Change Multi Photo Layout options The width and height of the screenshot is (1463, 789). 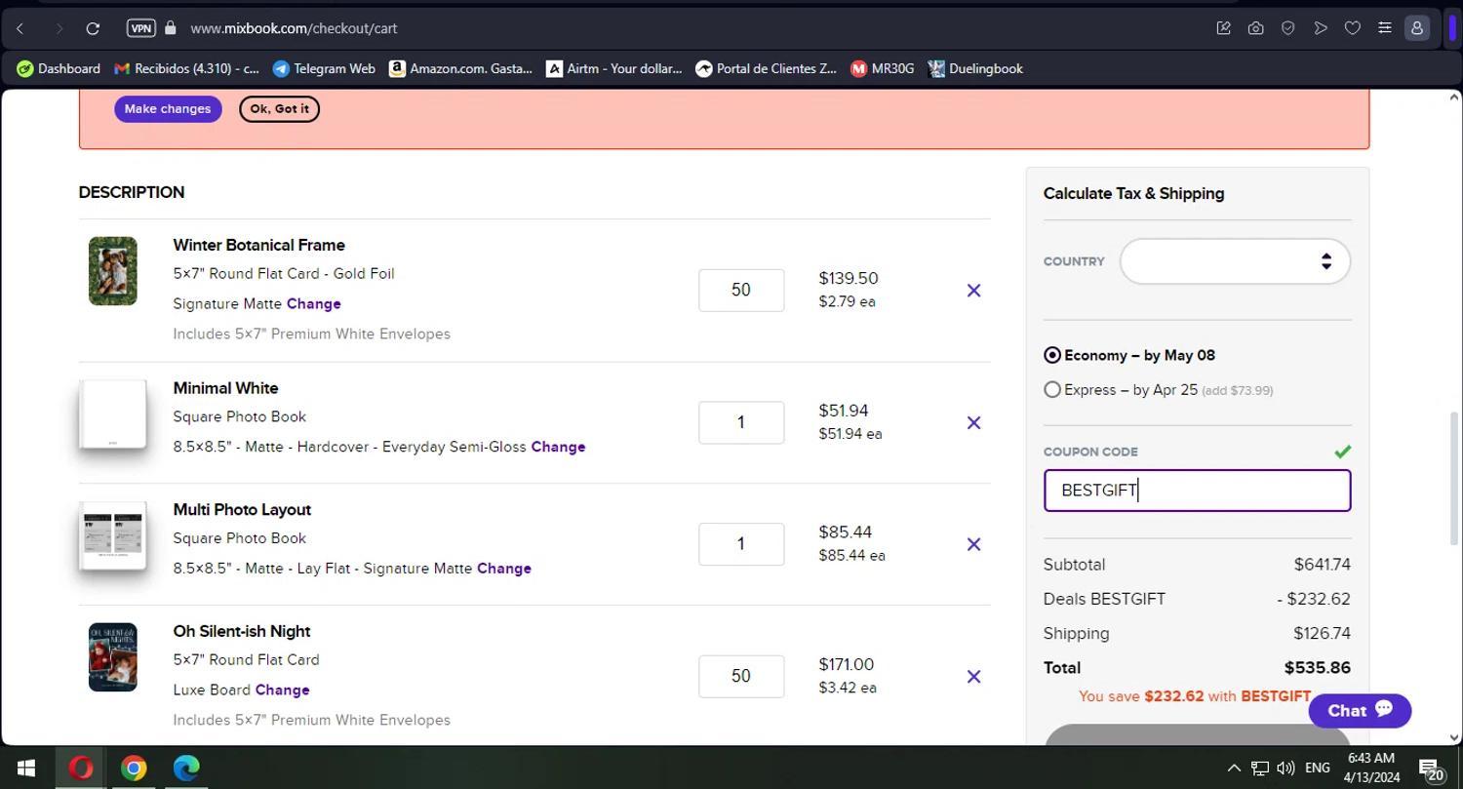coord(504,569)
